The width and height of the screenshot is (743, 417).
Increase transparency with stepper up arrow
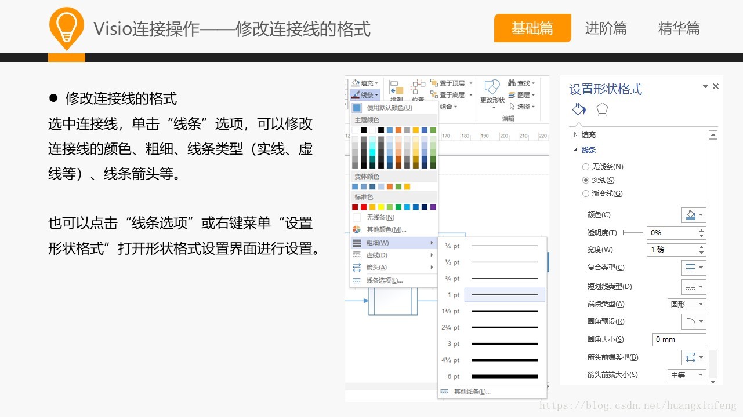point(702,230)
